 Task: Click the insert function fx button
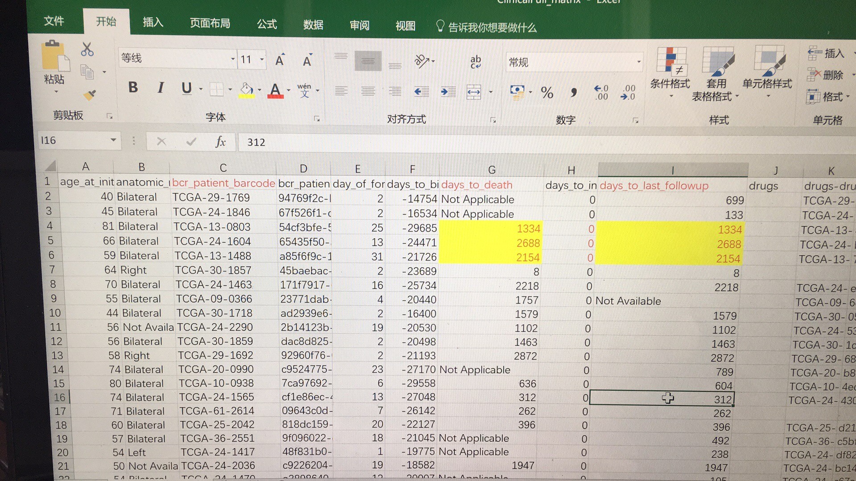coord(220,142)
